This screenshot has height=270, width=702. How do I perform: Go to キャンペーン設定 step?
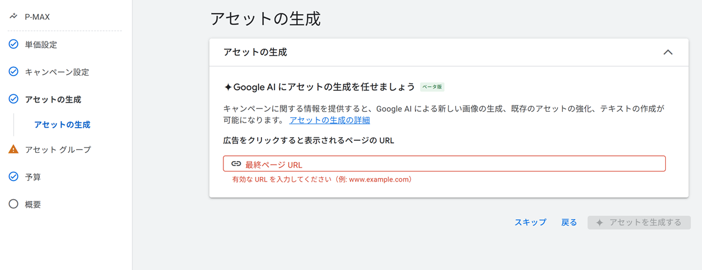point(57,72)
